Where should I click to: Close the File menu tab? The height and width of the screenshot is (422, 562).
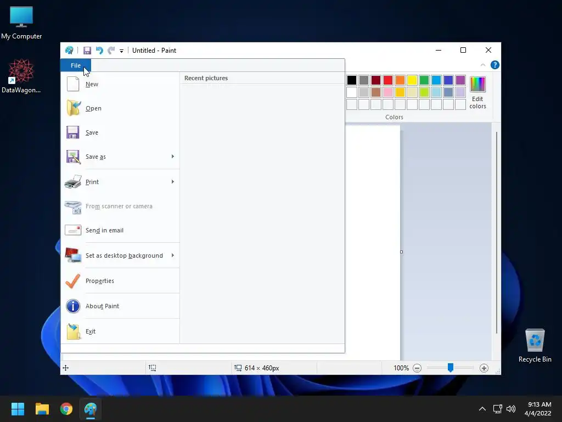coord(76,65)
